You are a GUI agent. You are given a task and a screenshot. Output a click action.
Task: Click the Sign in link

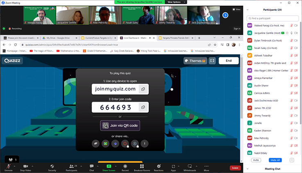[x=237, y=29]
